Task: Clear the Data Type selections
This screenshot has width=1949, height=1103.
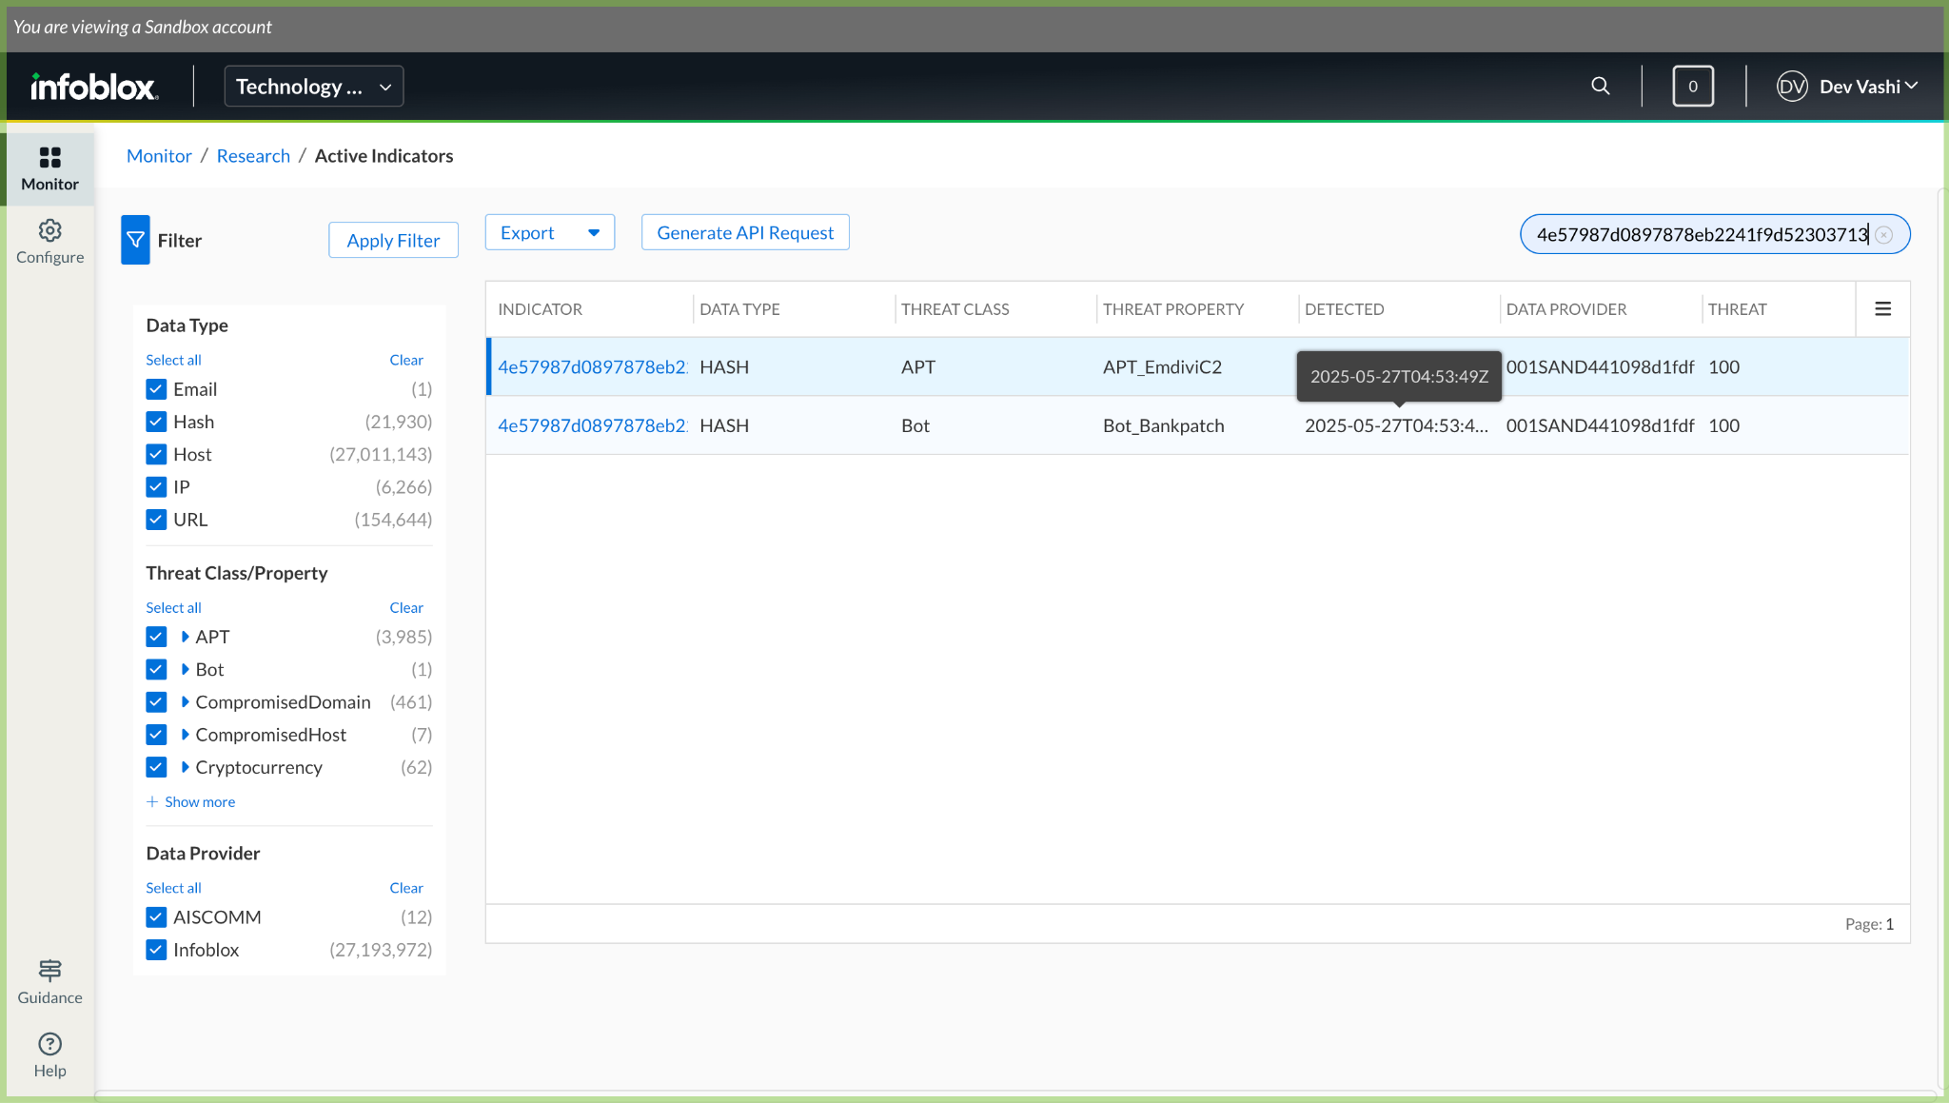Action: pos(406,360)
